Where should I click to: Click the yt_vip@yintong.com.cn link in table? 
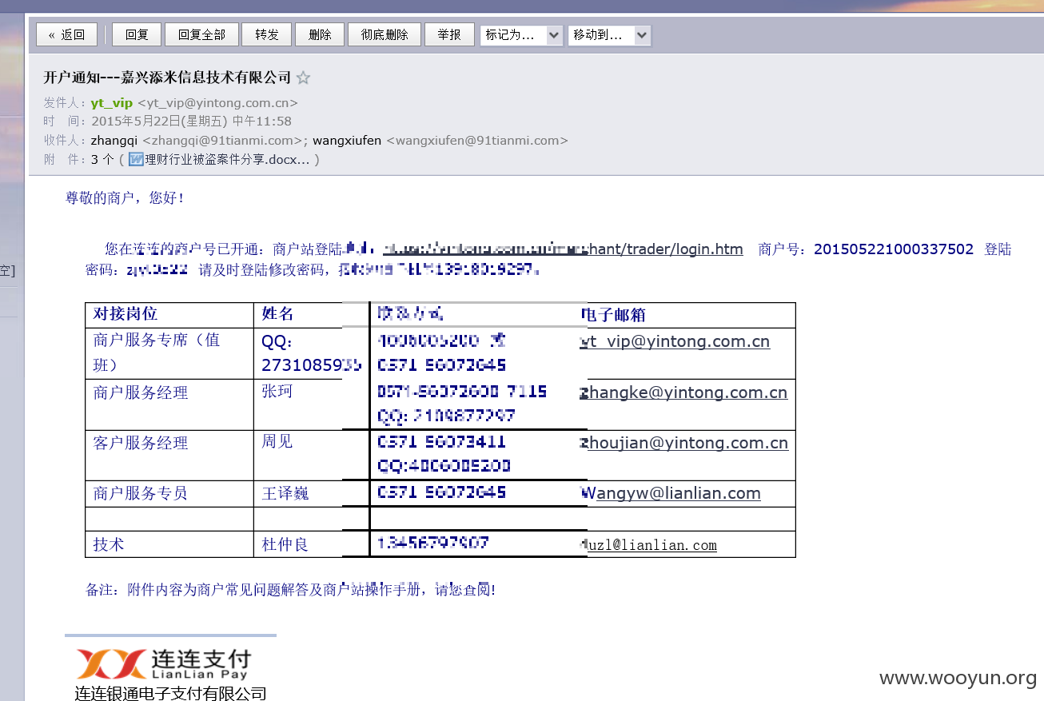click(675, 341)
